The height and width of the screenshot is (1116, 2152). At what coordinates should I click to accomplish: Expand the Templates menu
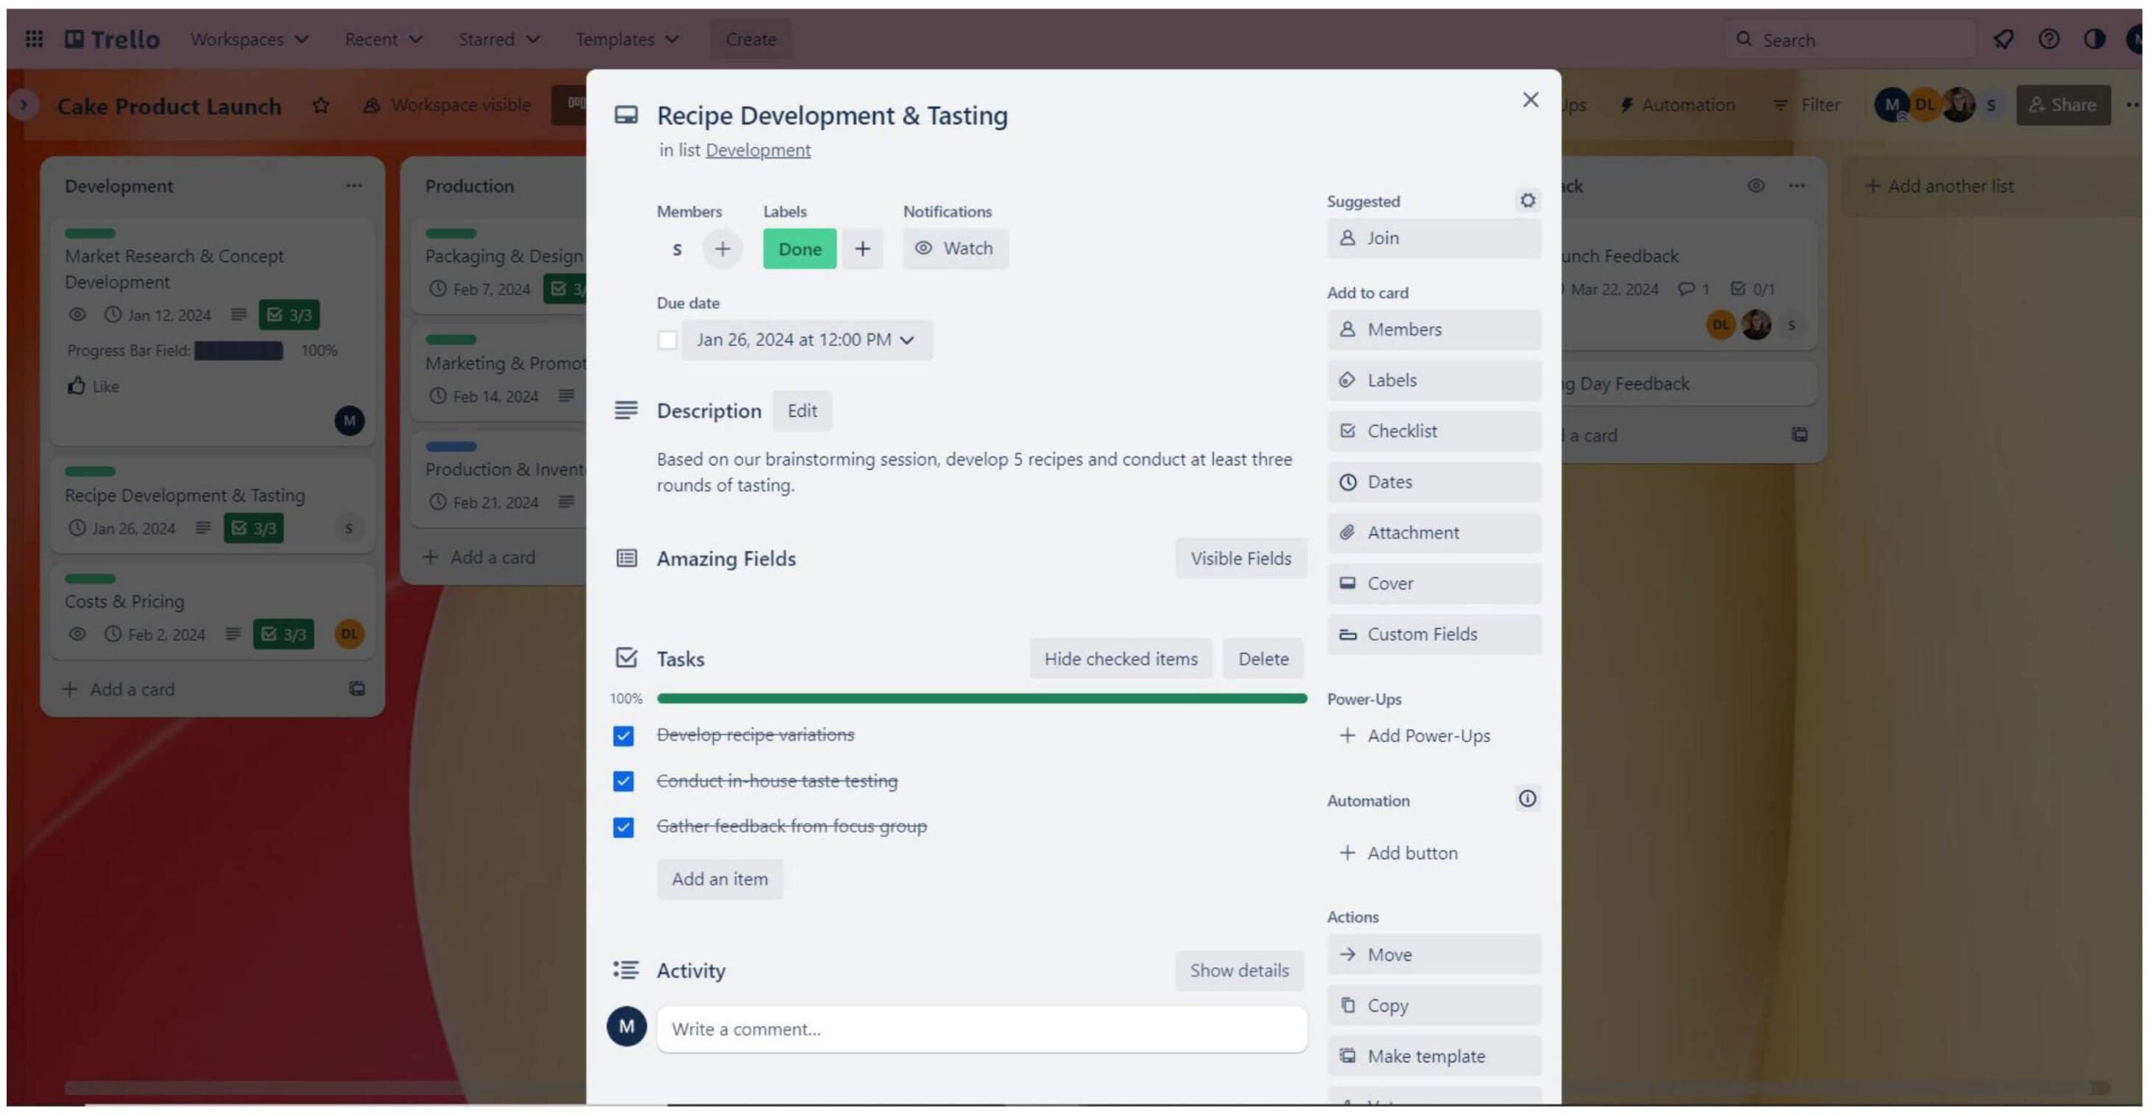click(627, 39)
